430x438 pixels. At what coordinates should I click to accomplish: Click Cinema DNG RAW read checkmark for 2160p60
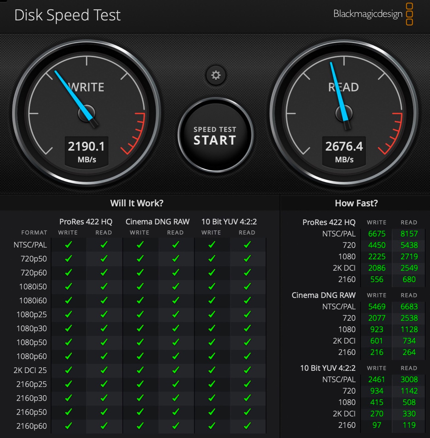[x=175, y=426]
